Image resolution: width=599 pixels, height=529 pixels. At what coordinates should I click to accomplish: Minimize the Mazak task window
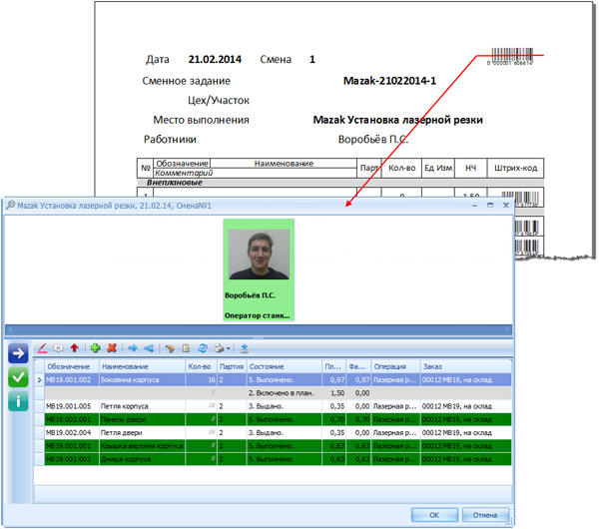[x=474, y=206]
